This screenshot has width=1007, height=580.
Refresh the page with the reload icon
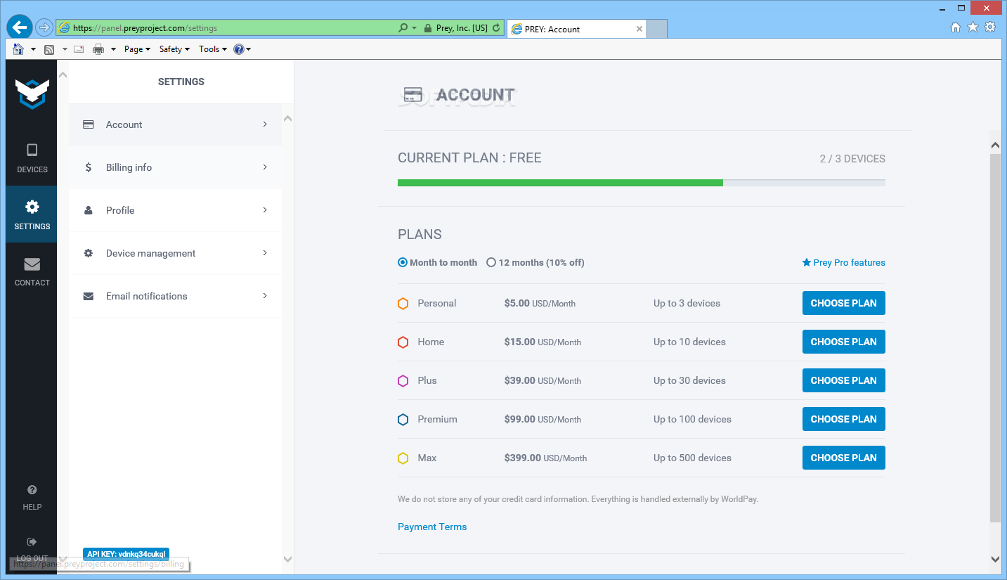pyautogui.click(x=496, y=28)
